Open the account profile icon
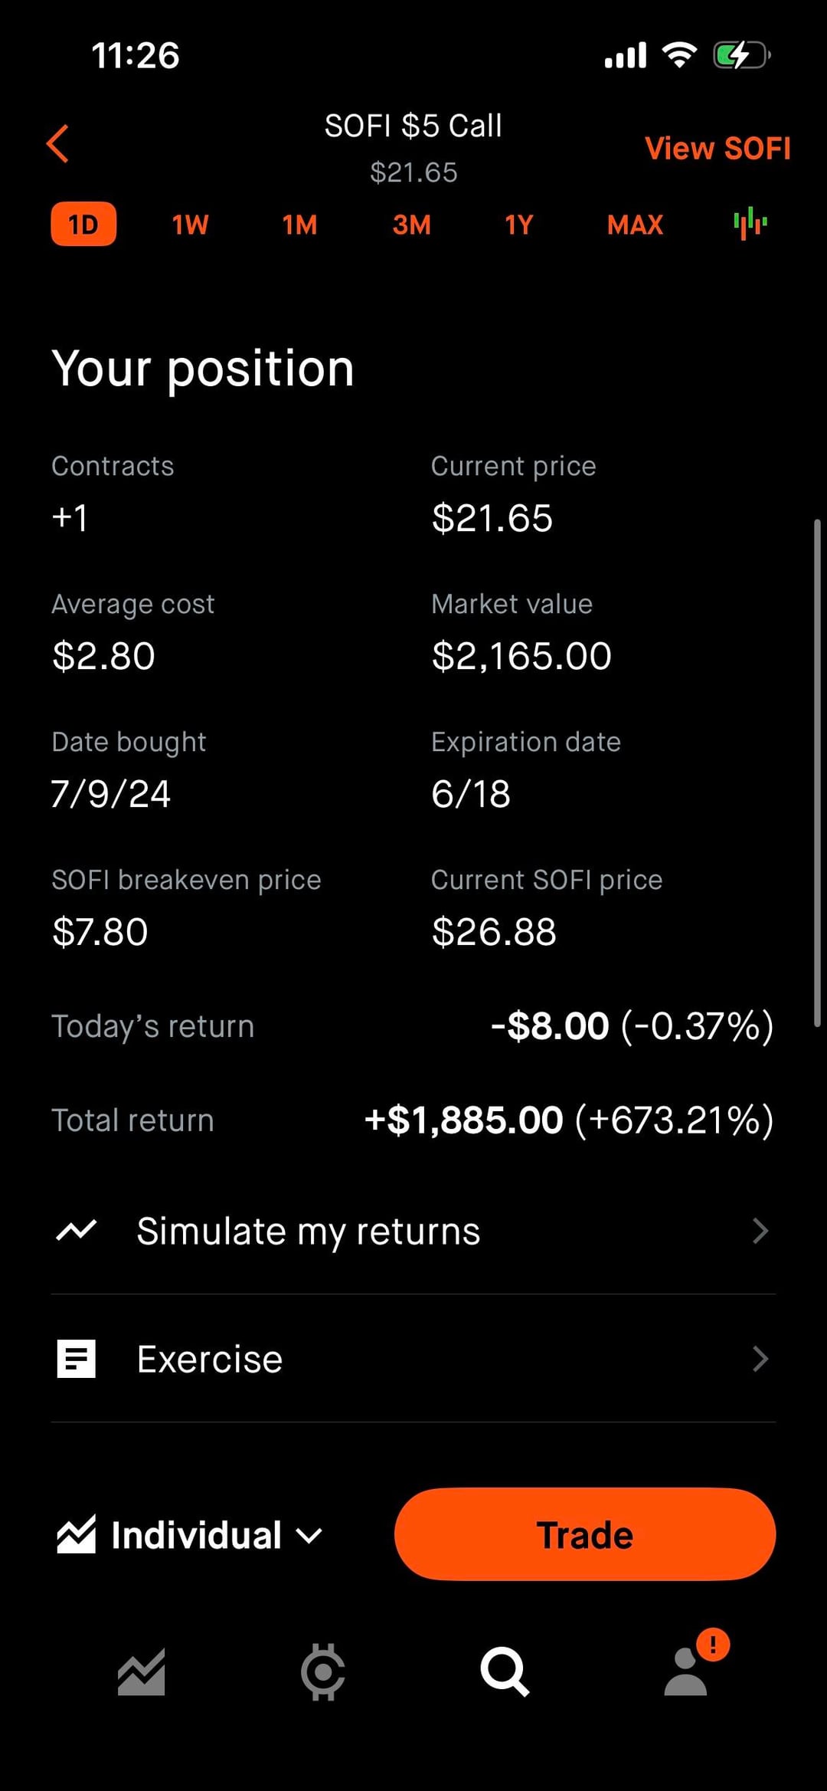This screenshot has width=827, height=1791. [686, 1671]
